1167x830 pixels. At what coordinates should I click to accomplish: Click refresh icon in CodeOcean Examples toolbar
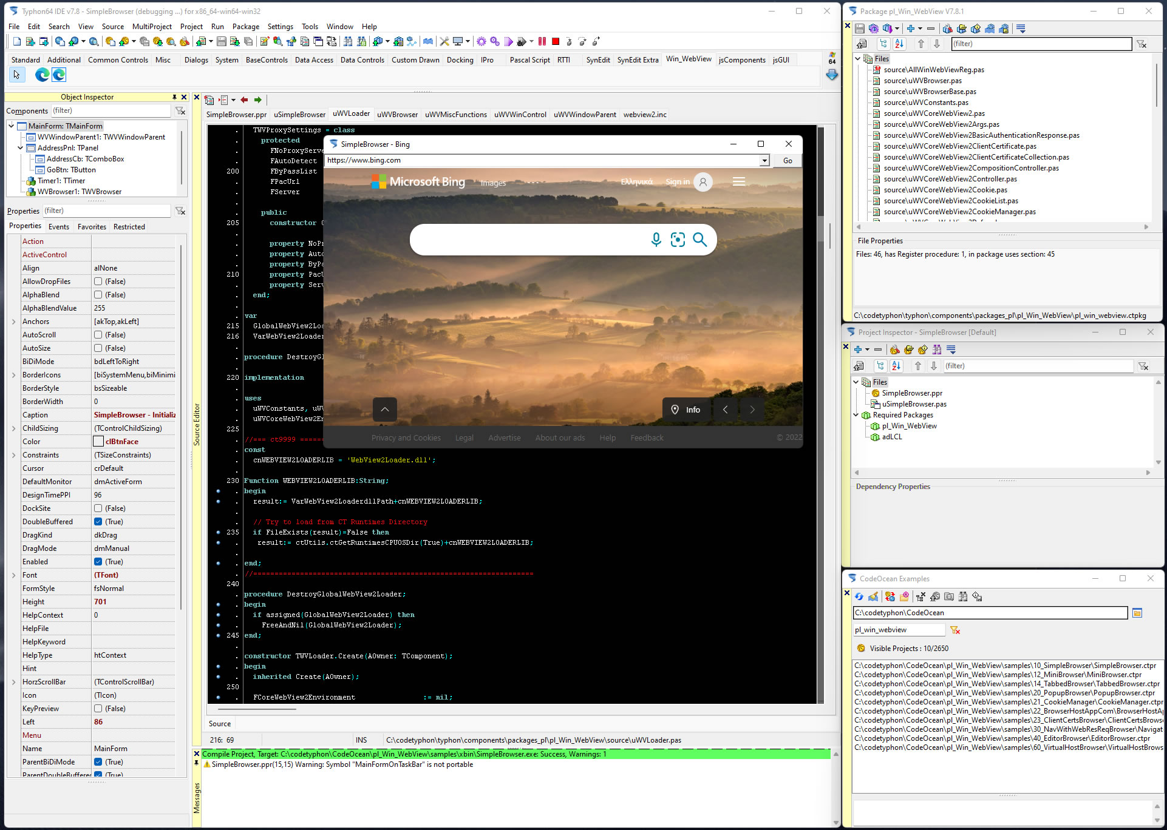click(x=859, y=596)
